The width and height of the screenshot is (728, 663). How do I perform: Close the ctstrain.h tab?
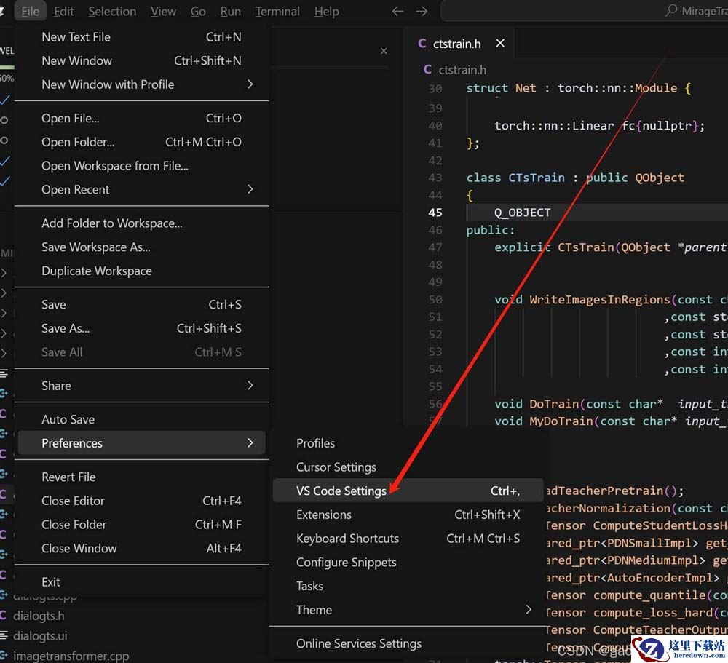[x=500, y=43]
